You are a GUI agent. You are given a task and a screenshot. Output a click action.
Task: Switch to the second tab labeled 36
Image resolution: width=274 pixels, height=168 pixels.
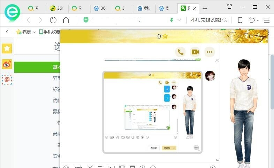click(x=57, y=8)
